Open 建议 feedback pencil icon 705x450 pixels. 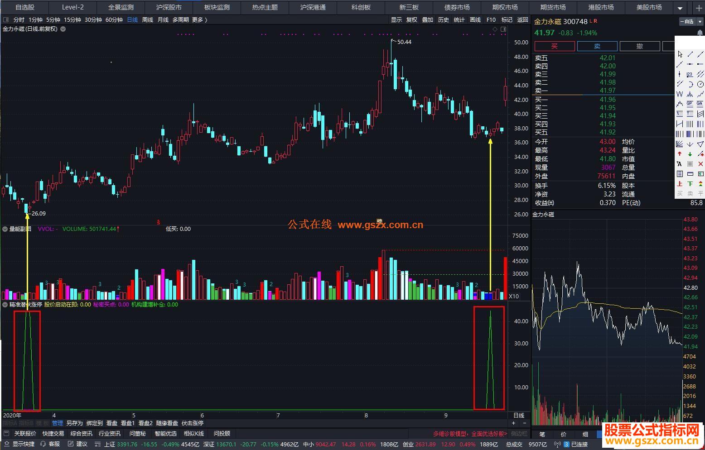[70, 444]
